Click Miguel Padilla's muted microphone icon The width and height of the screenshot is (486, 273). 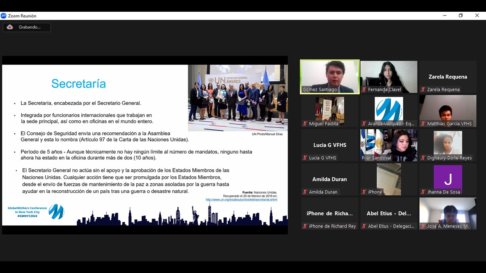[x=305, y=124]
